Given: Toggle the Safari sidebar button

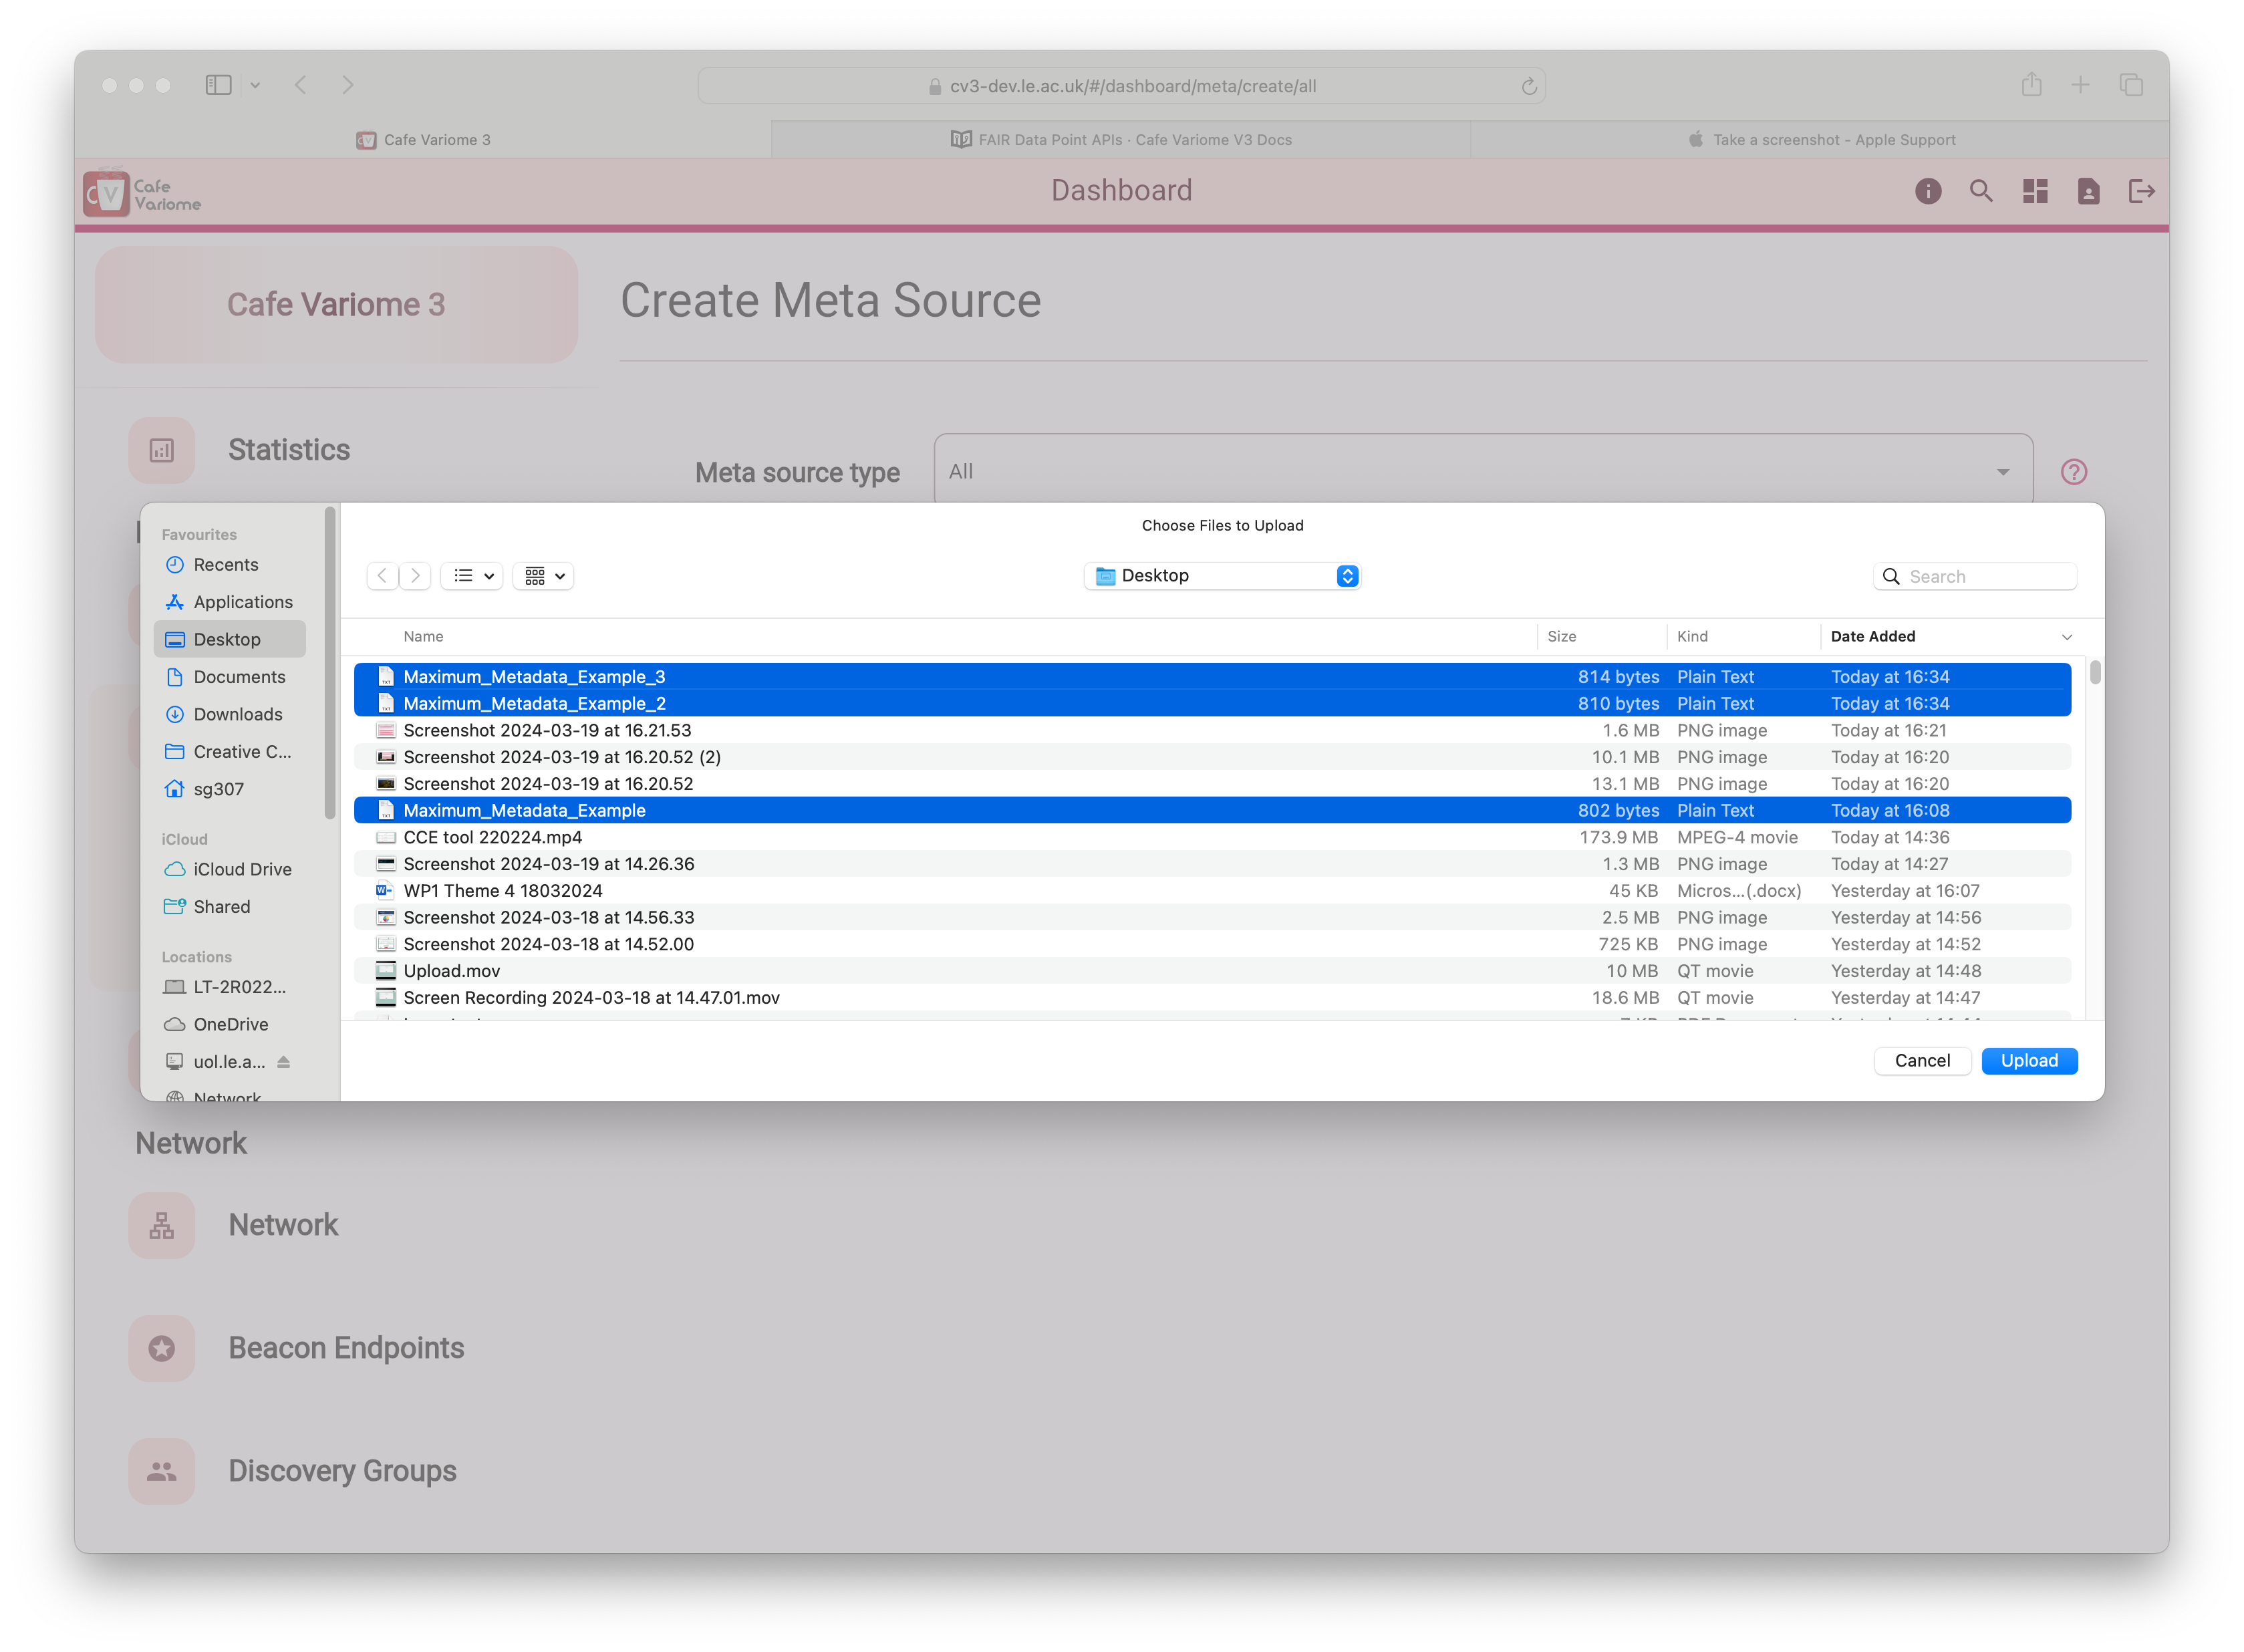Looking at the screenshot, I should pos(218,85).
